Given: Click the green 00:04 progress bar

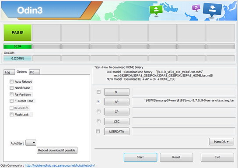Looking at the screenshot, I should (17, 46).
